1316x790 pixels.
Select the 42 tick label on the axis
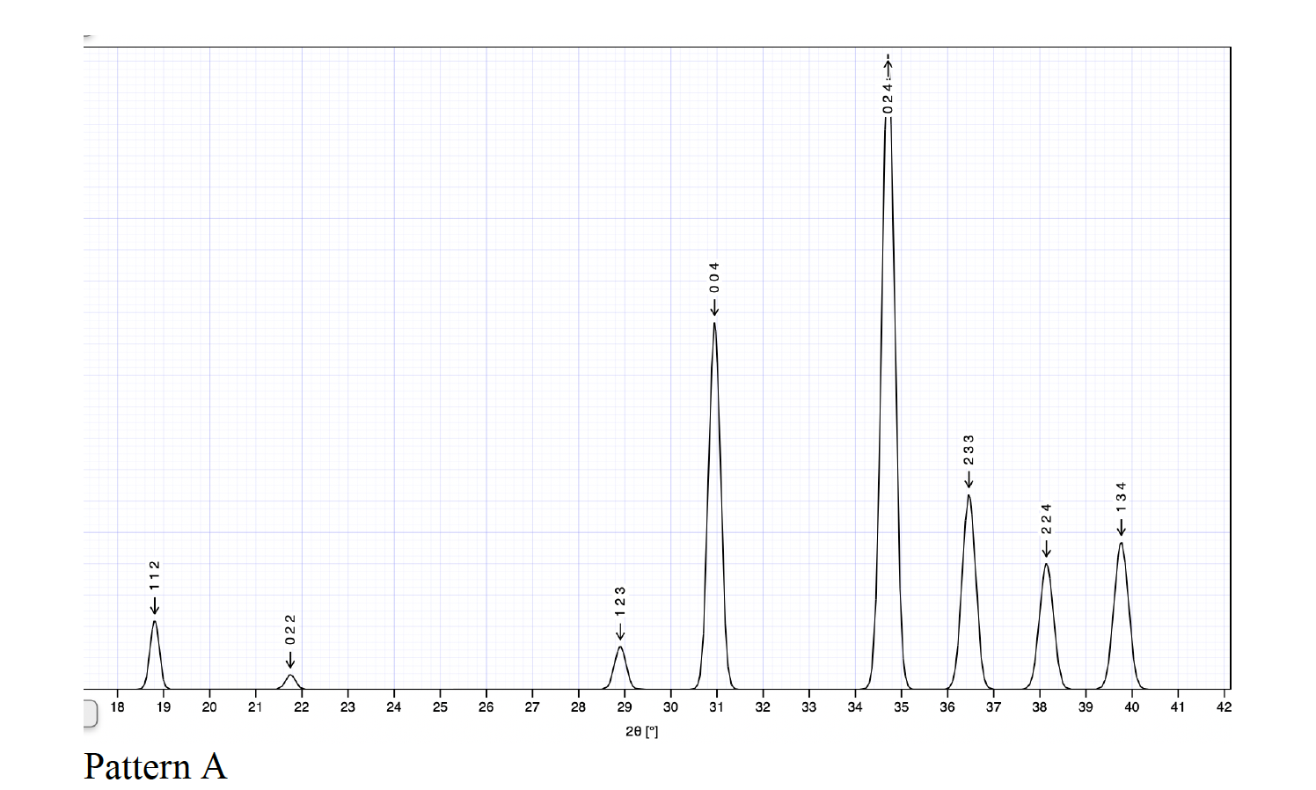(1224, 706)
